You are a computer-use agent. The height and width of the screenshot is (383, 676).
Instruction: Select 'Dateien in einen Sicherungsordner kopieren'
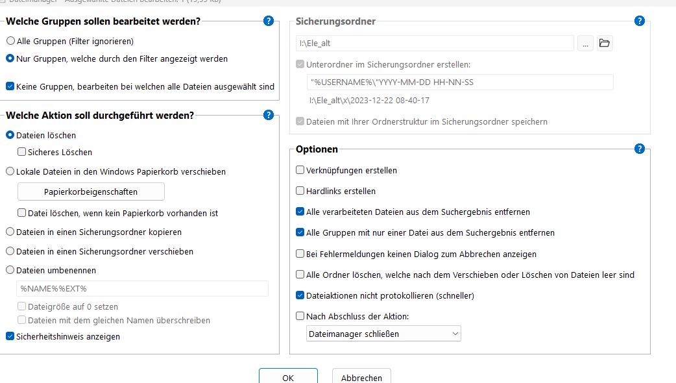coord(10,232)
